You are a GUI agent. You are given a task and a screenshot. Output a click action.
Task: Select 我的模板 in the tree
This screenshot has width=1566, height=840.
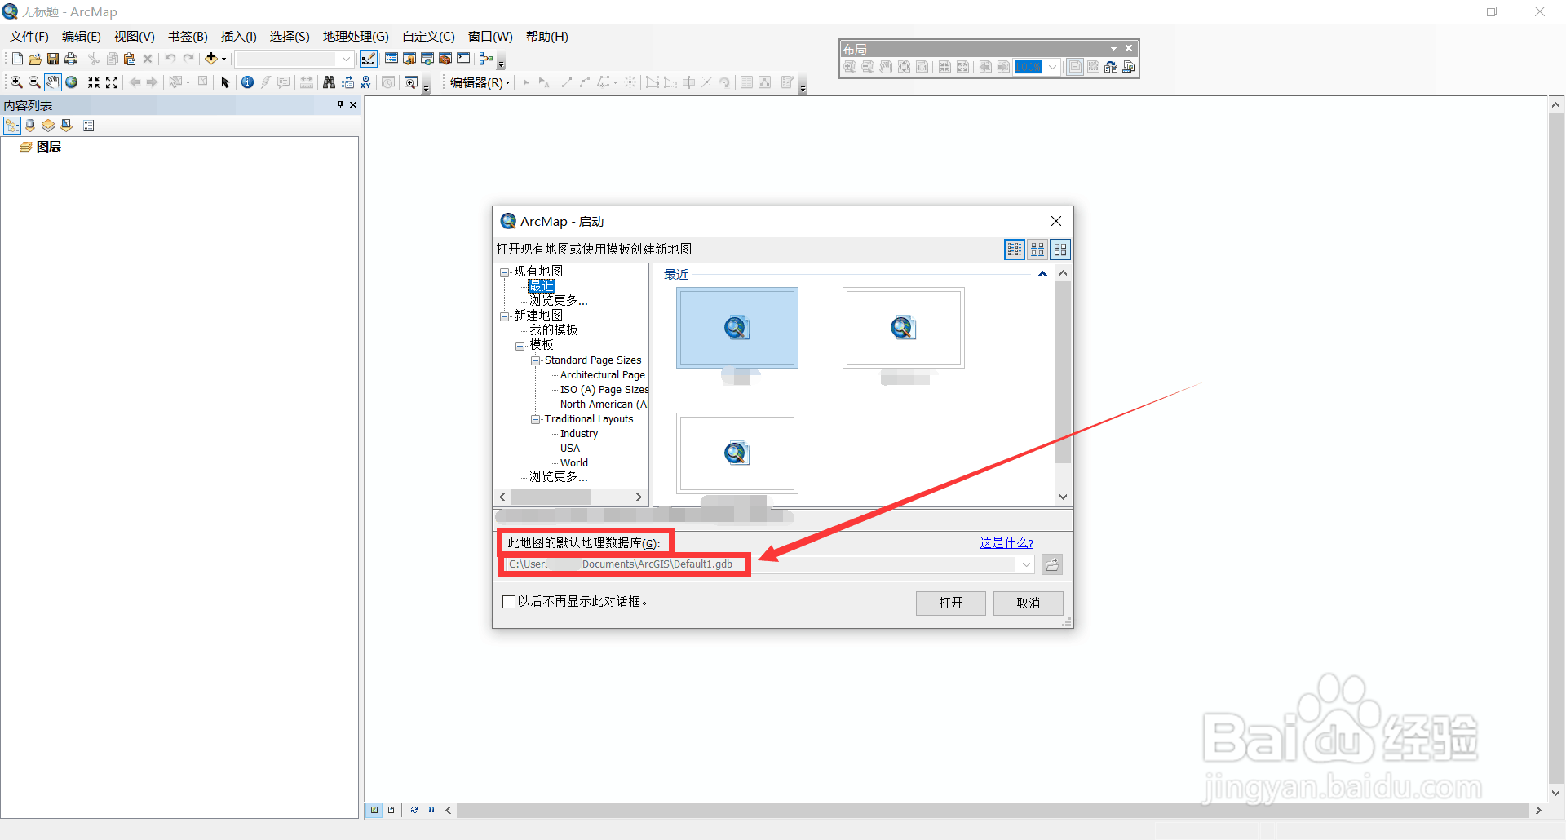554,330
